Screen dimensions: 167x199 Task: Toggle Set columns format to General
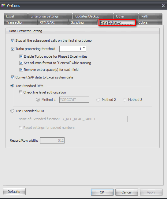coord(21,63)
